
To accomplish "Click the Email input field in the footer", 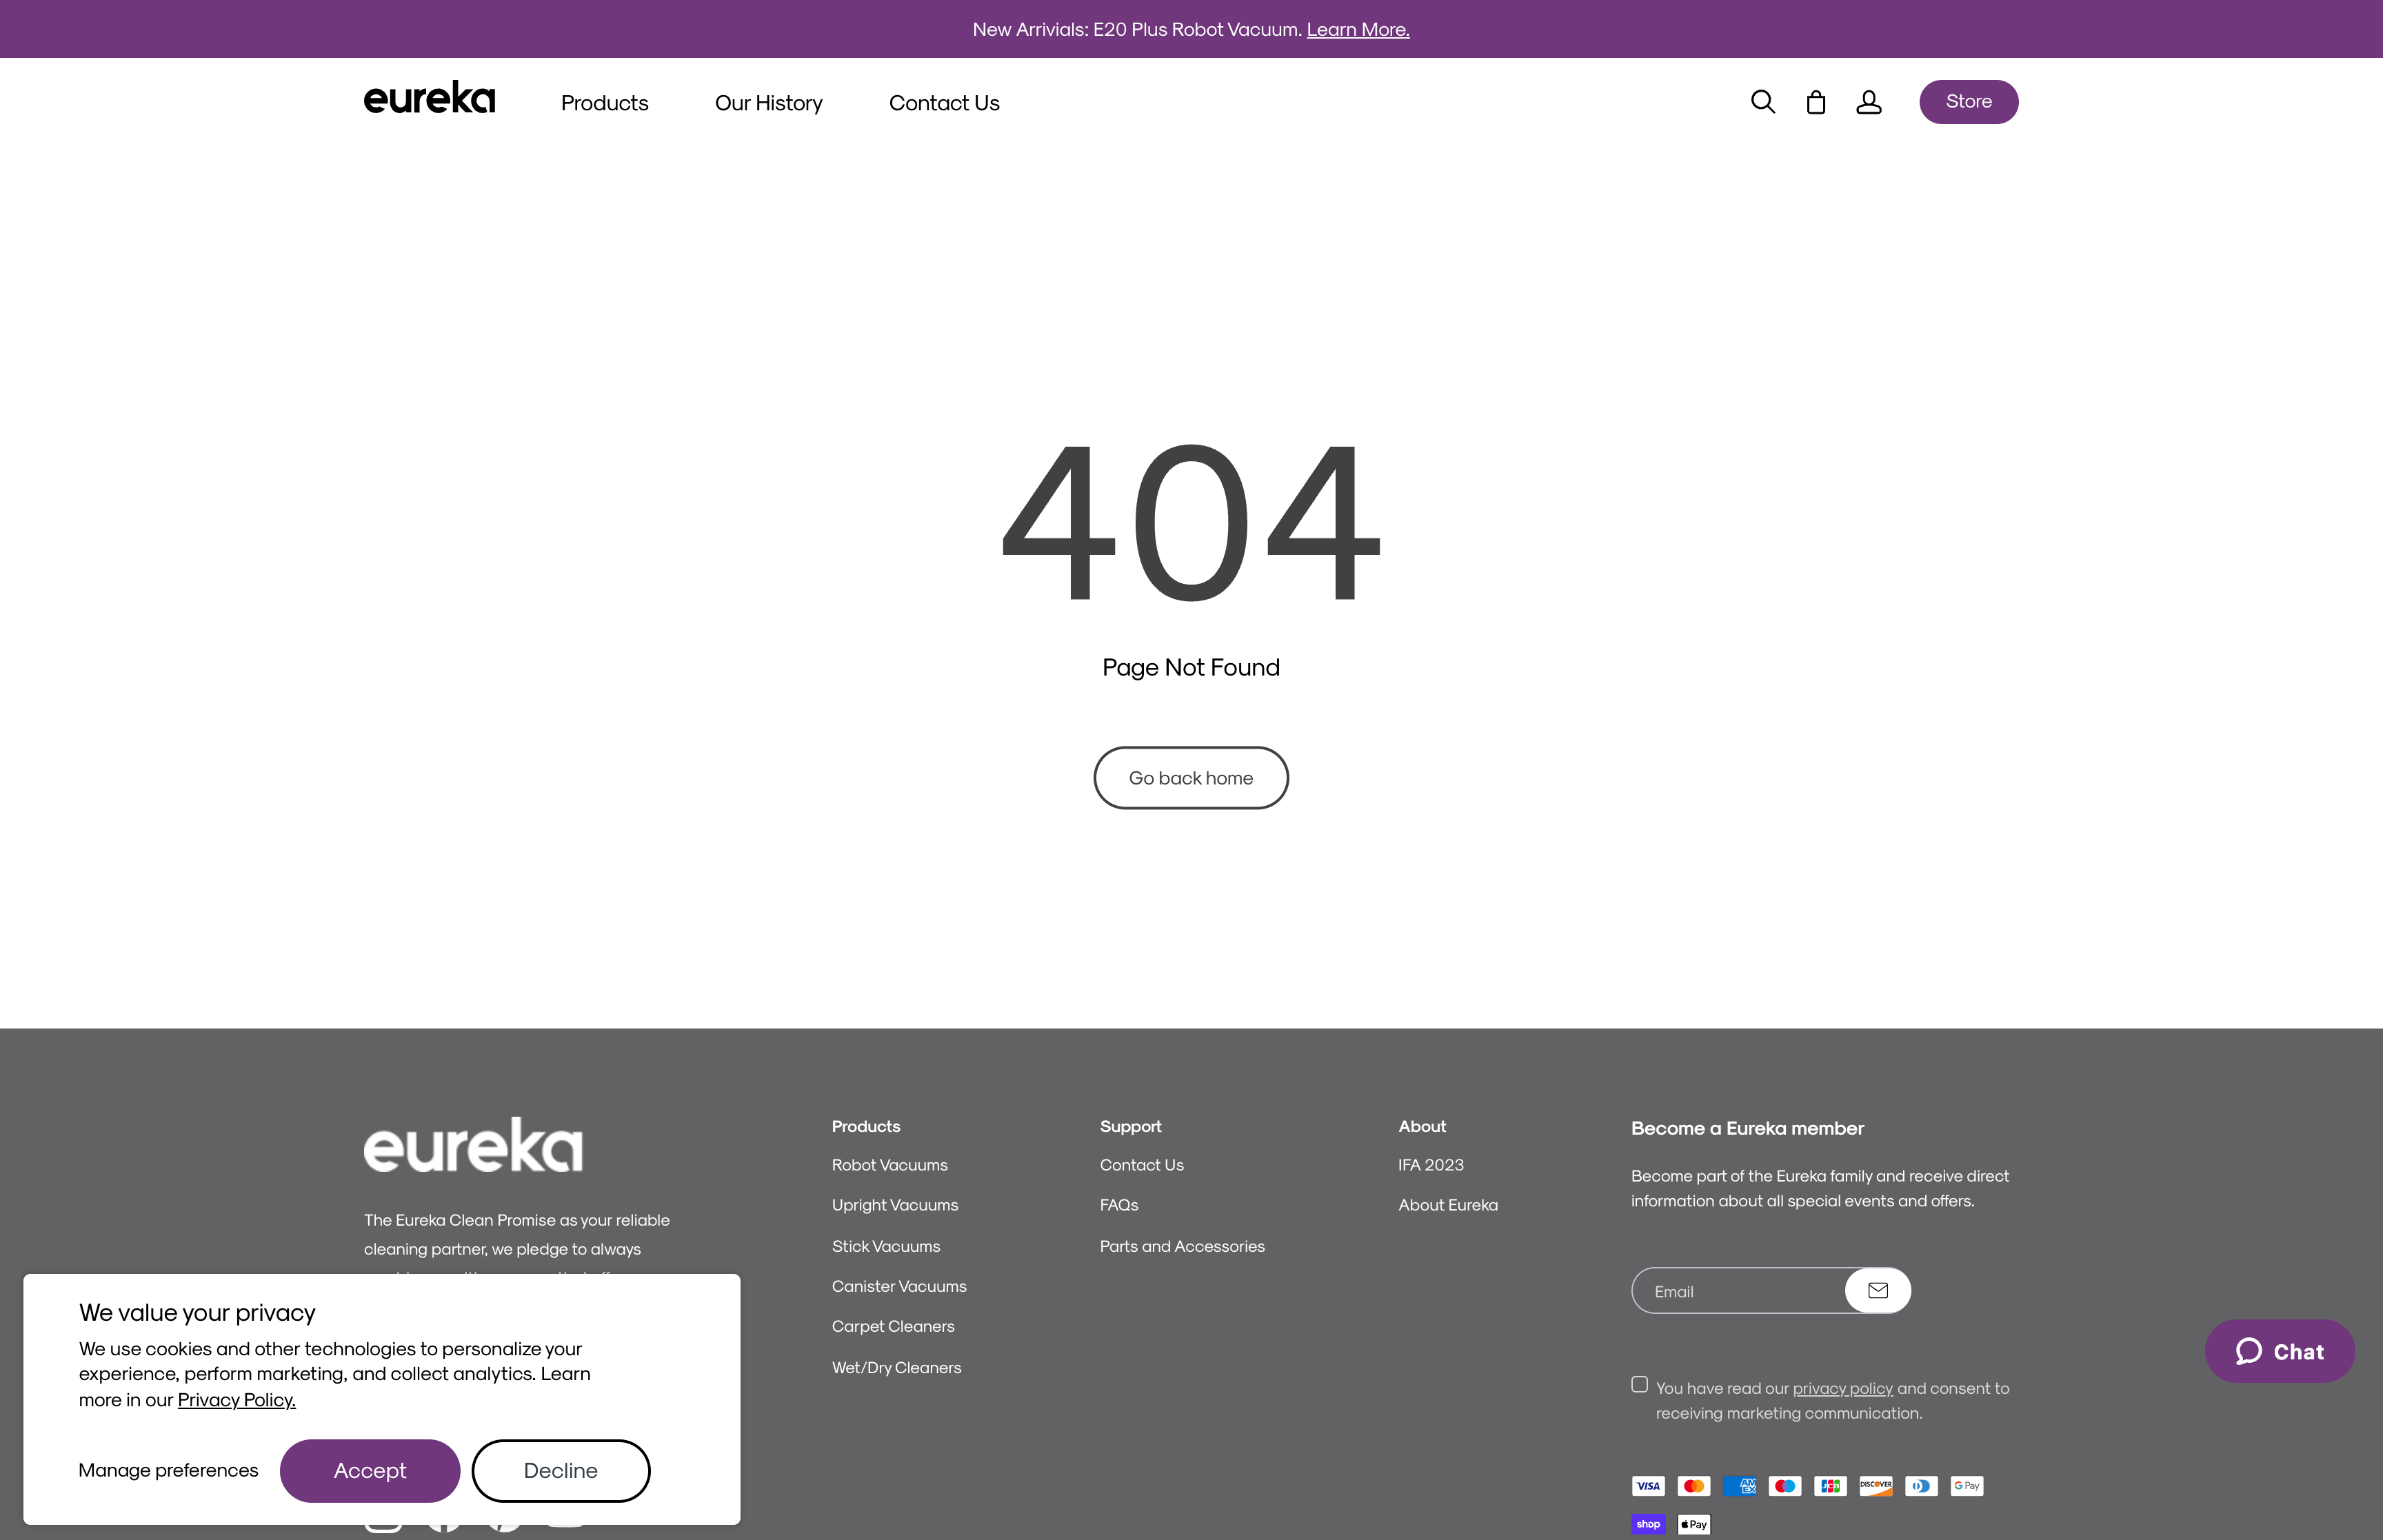I will (x=1740, y=1290).
